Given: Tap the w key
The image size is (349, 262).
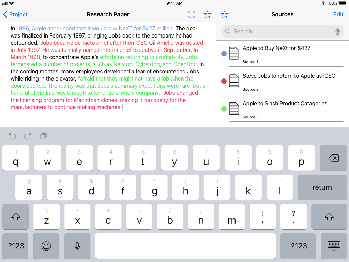Looking at the screenshot, I should (47, 158).
